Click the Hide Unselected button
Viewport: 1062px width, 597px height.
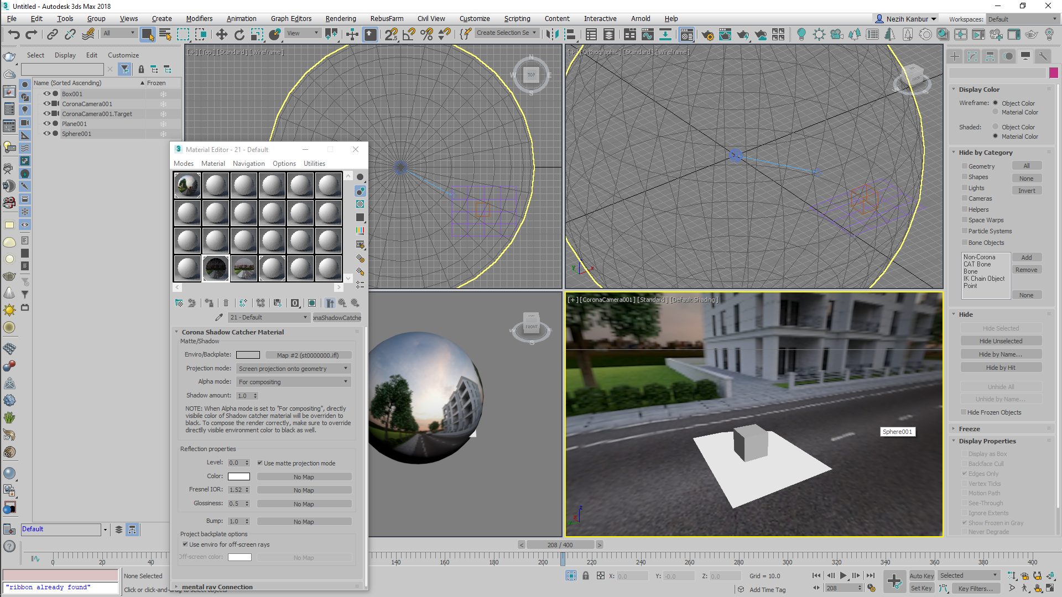(x=1001, y=341)
